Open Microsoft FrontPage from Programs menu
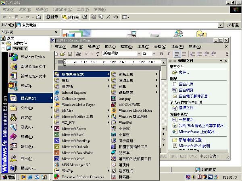The image size is (242, 181). (82, 141)
